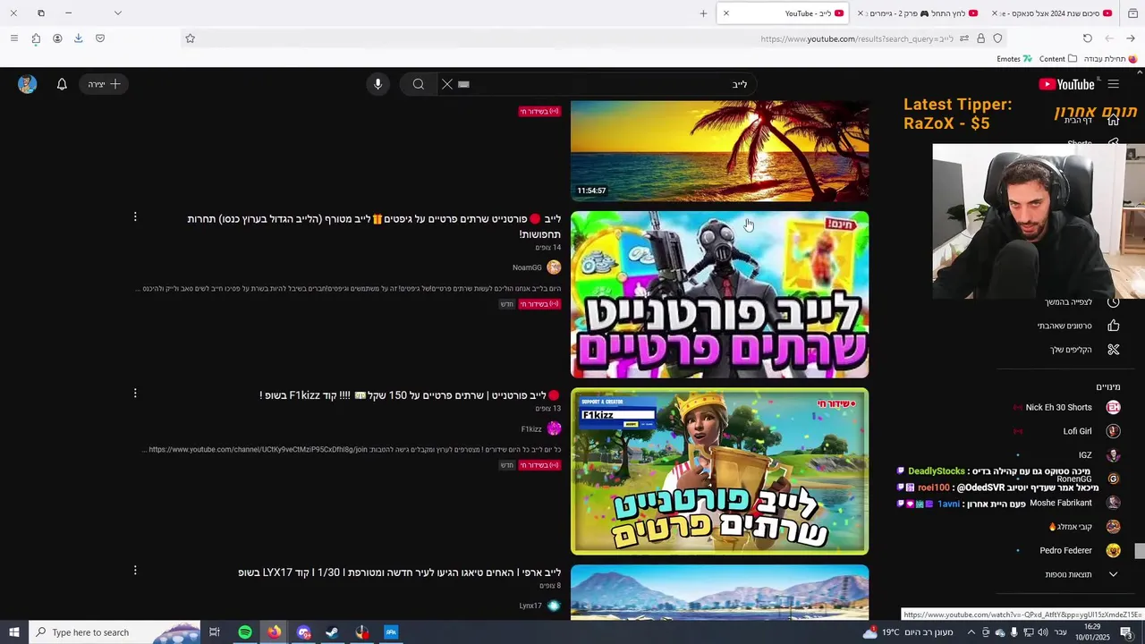Open the Emotes bookmark
This screenshot has width=1145, height=644.
[1014, 59]
